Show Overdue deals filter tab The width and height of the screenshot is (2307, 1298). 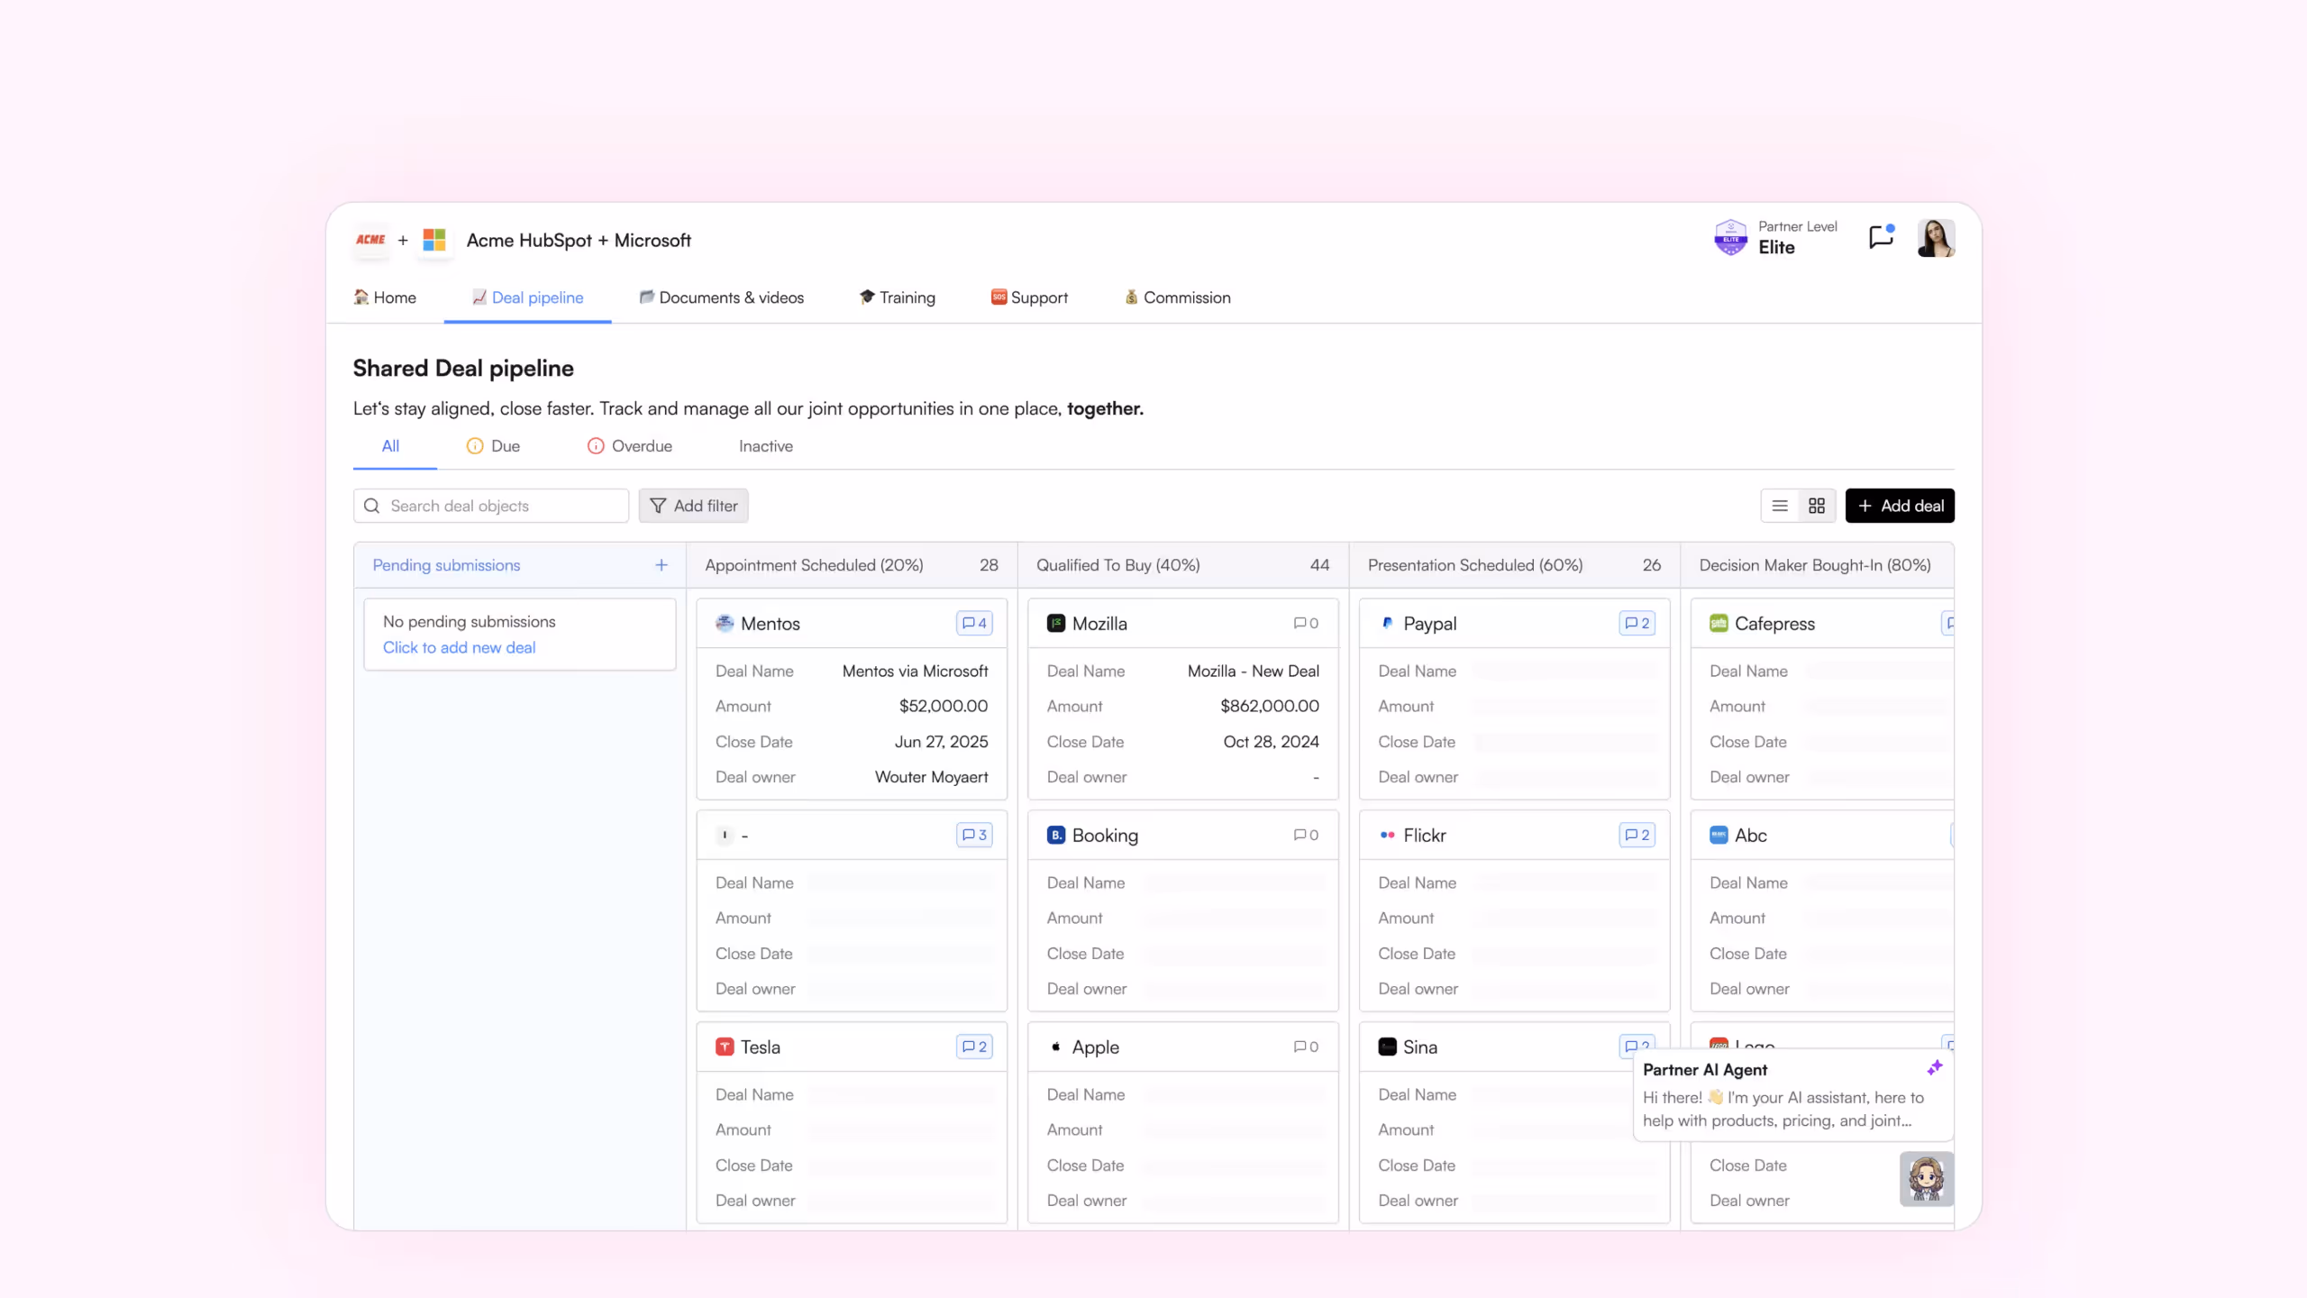tap(630, 446)
